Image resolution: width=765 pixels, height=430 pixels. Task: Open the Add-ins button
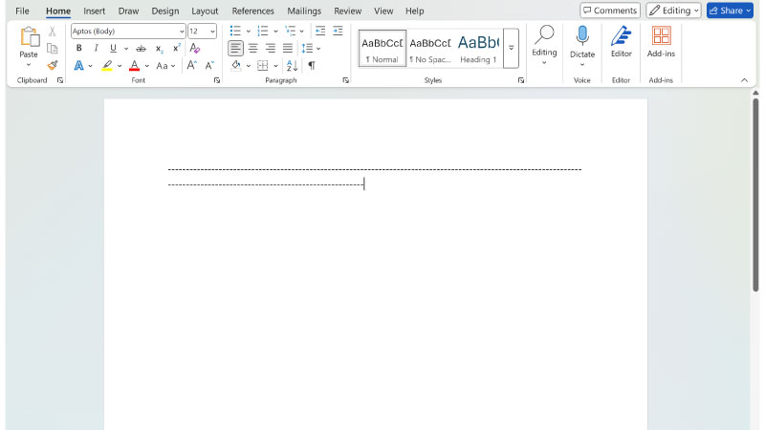661,43
